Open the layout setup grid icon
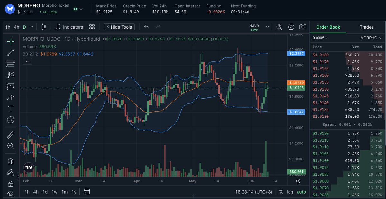Image resolution: width=386 pixels, height=199 pixels. 92,27
